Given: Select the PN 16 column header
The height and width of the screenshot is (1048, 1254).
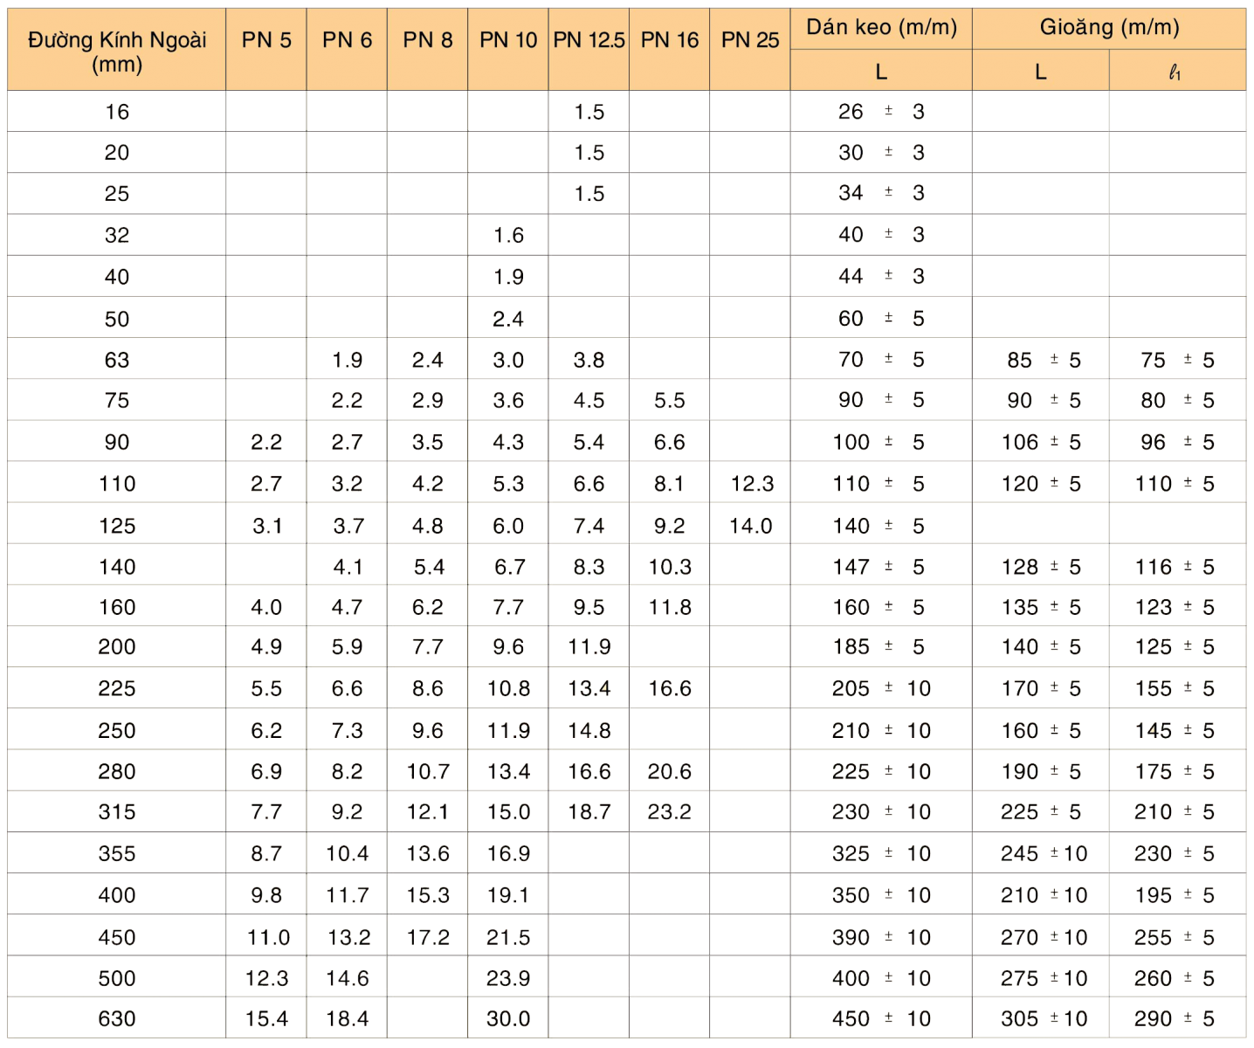Looking at the screenshot, I should coord(670,51).
